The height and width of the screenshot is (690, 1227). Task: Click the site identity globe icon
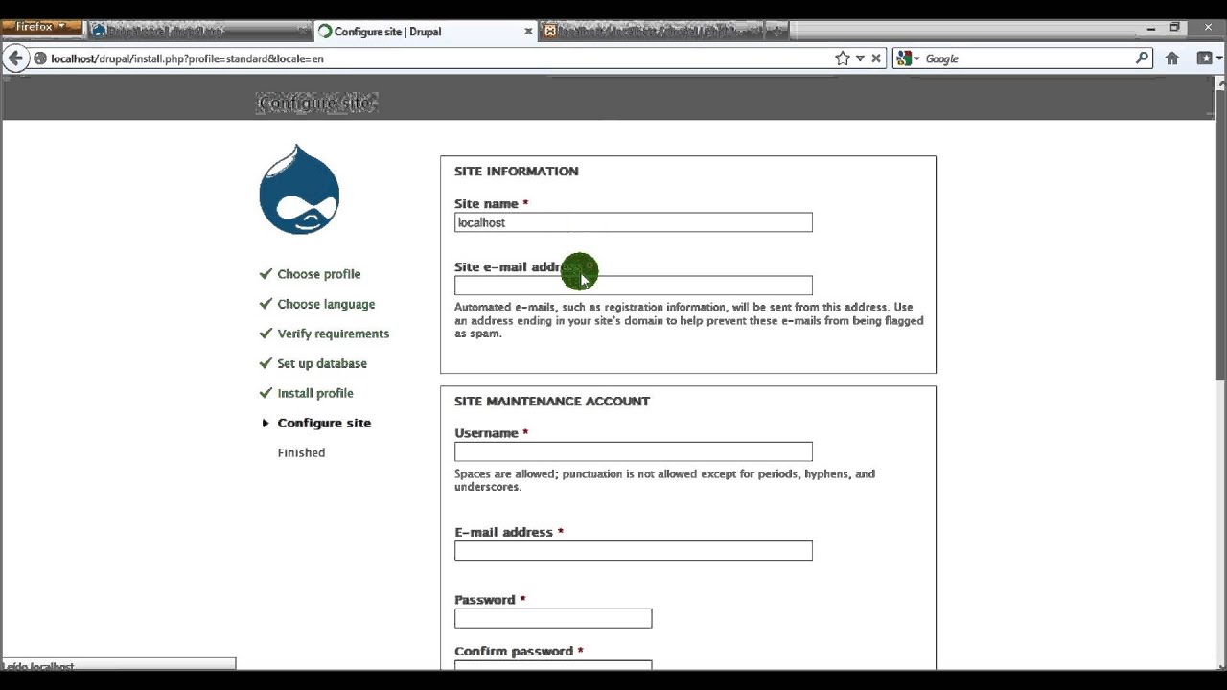[40, 58]
